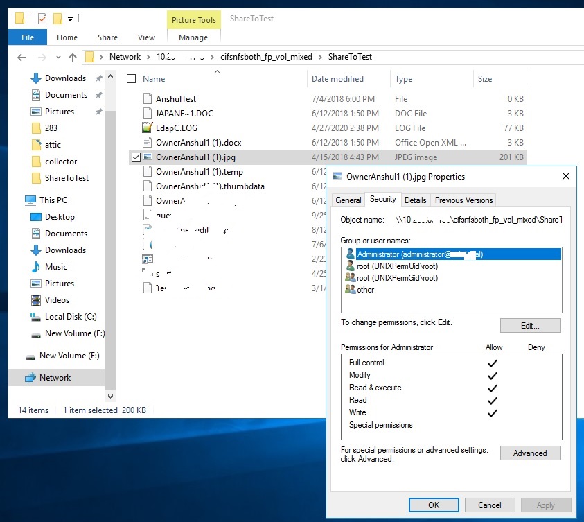
Task: Open the File ribbon menu
Action: click(x=28, y=37)
